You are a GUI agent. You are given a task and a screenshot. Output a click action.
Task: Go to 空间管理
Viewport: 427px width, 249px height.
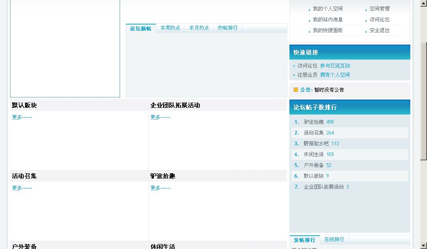tap(379, 9)
